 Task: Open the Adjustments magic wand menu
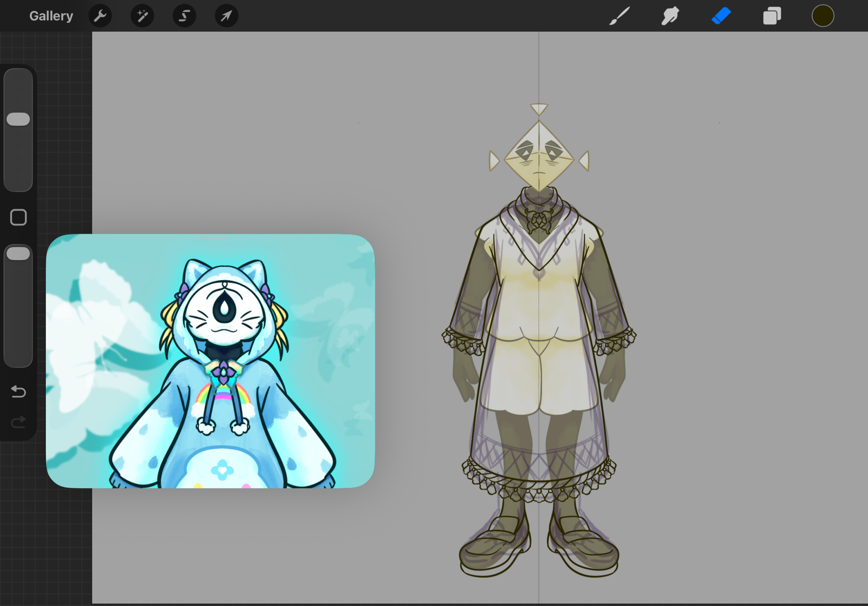pos(142,16)
